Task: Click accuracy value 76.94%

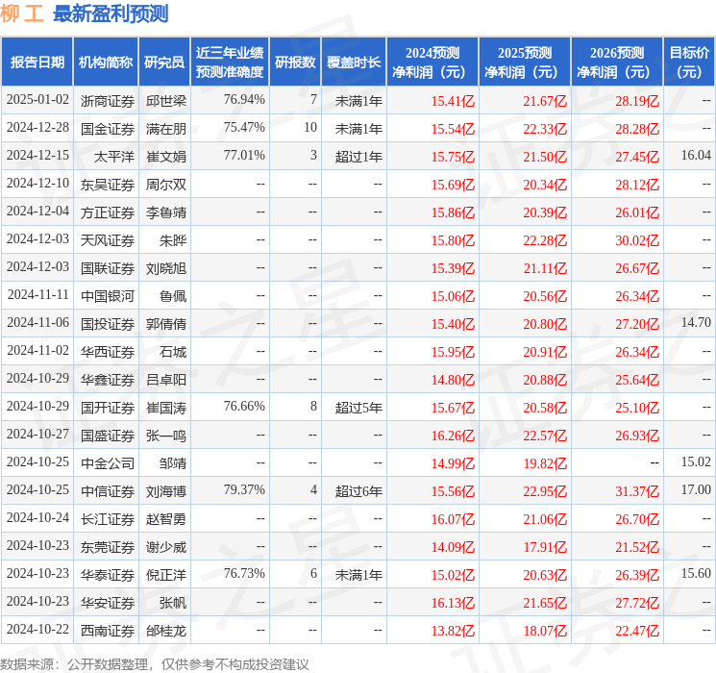Action: 244,99
